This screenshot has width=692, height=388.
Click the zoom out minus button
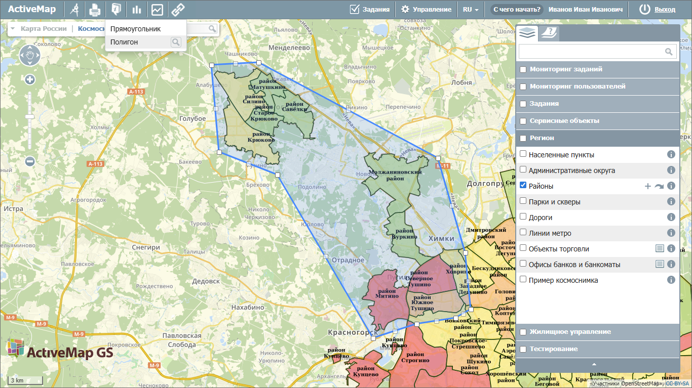30,161
